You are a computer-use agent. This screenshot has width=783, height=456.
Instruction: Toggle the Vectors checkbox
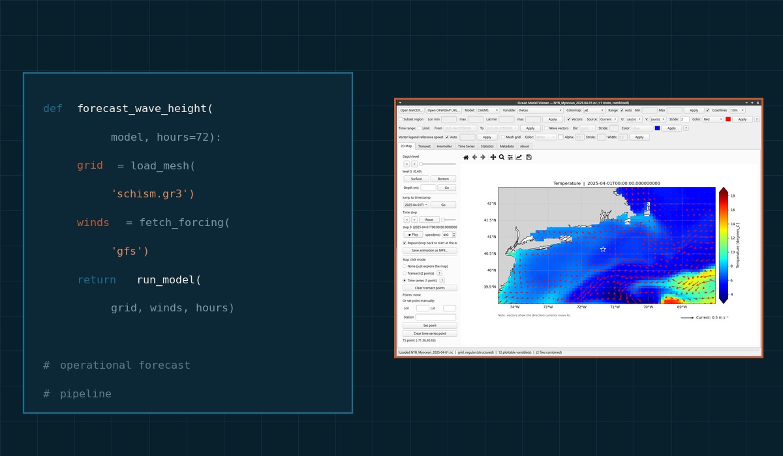568,119
